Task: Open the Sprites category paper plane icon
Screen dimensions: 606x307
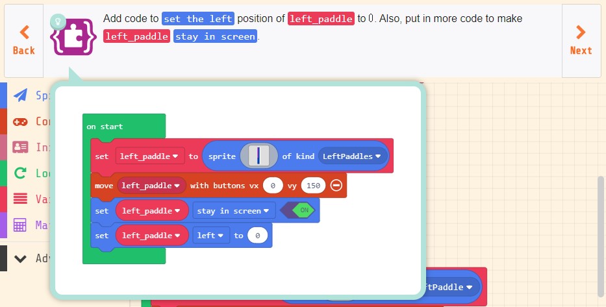Action: click(x=20, y=95)
